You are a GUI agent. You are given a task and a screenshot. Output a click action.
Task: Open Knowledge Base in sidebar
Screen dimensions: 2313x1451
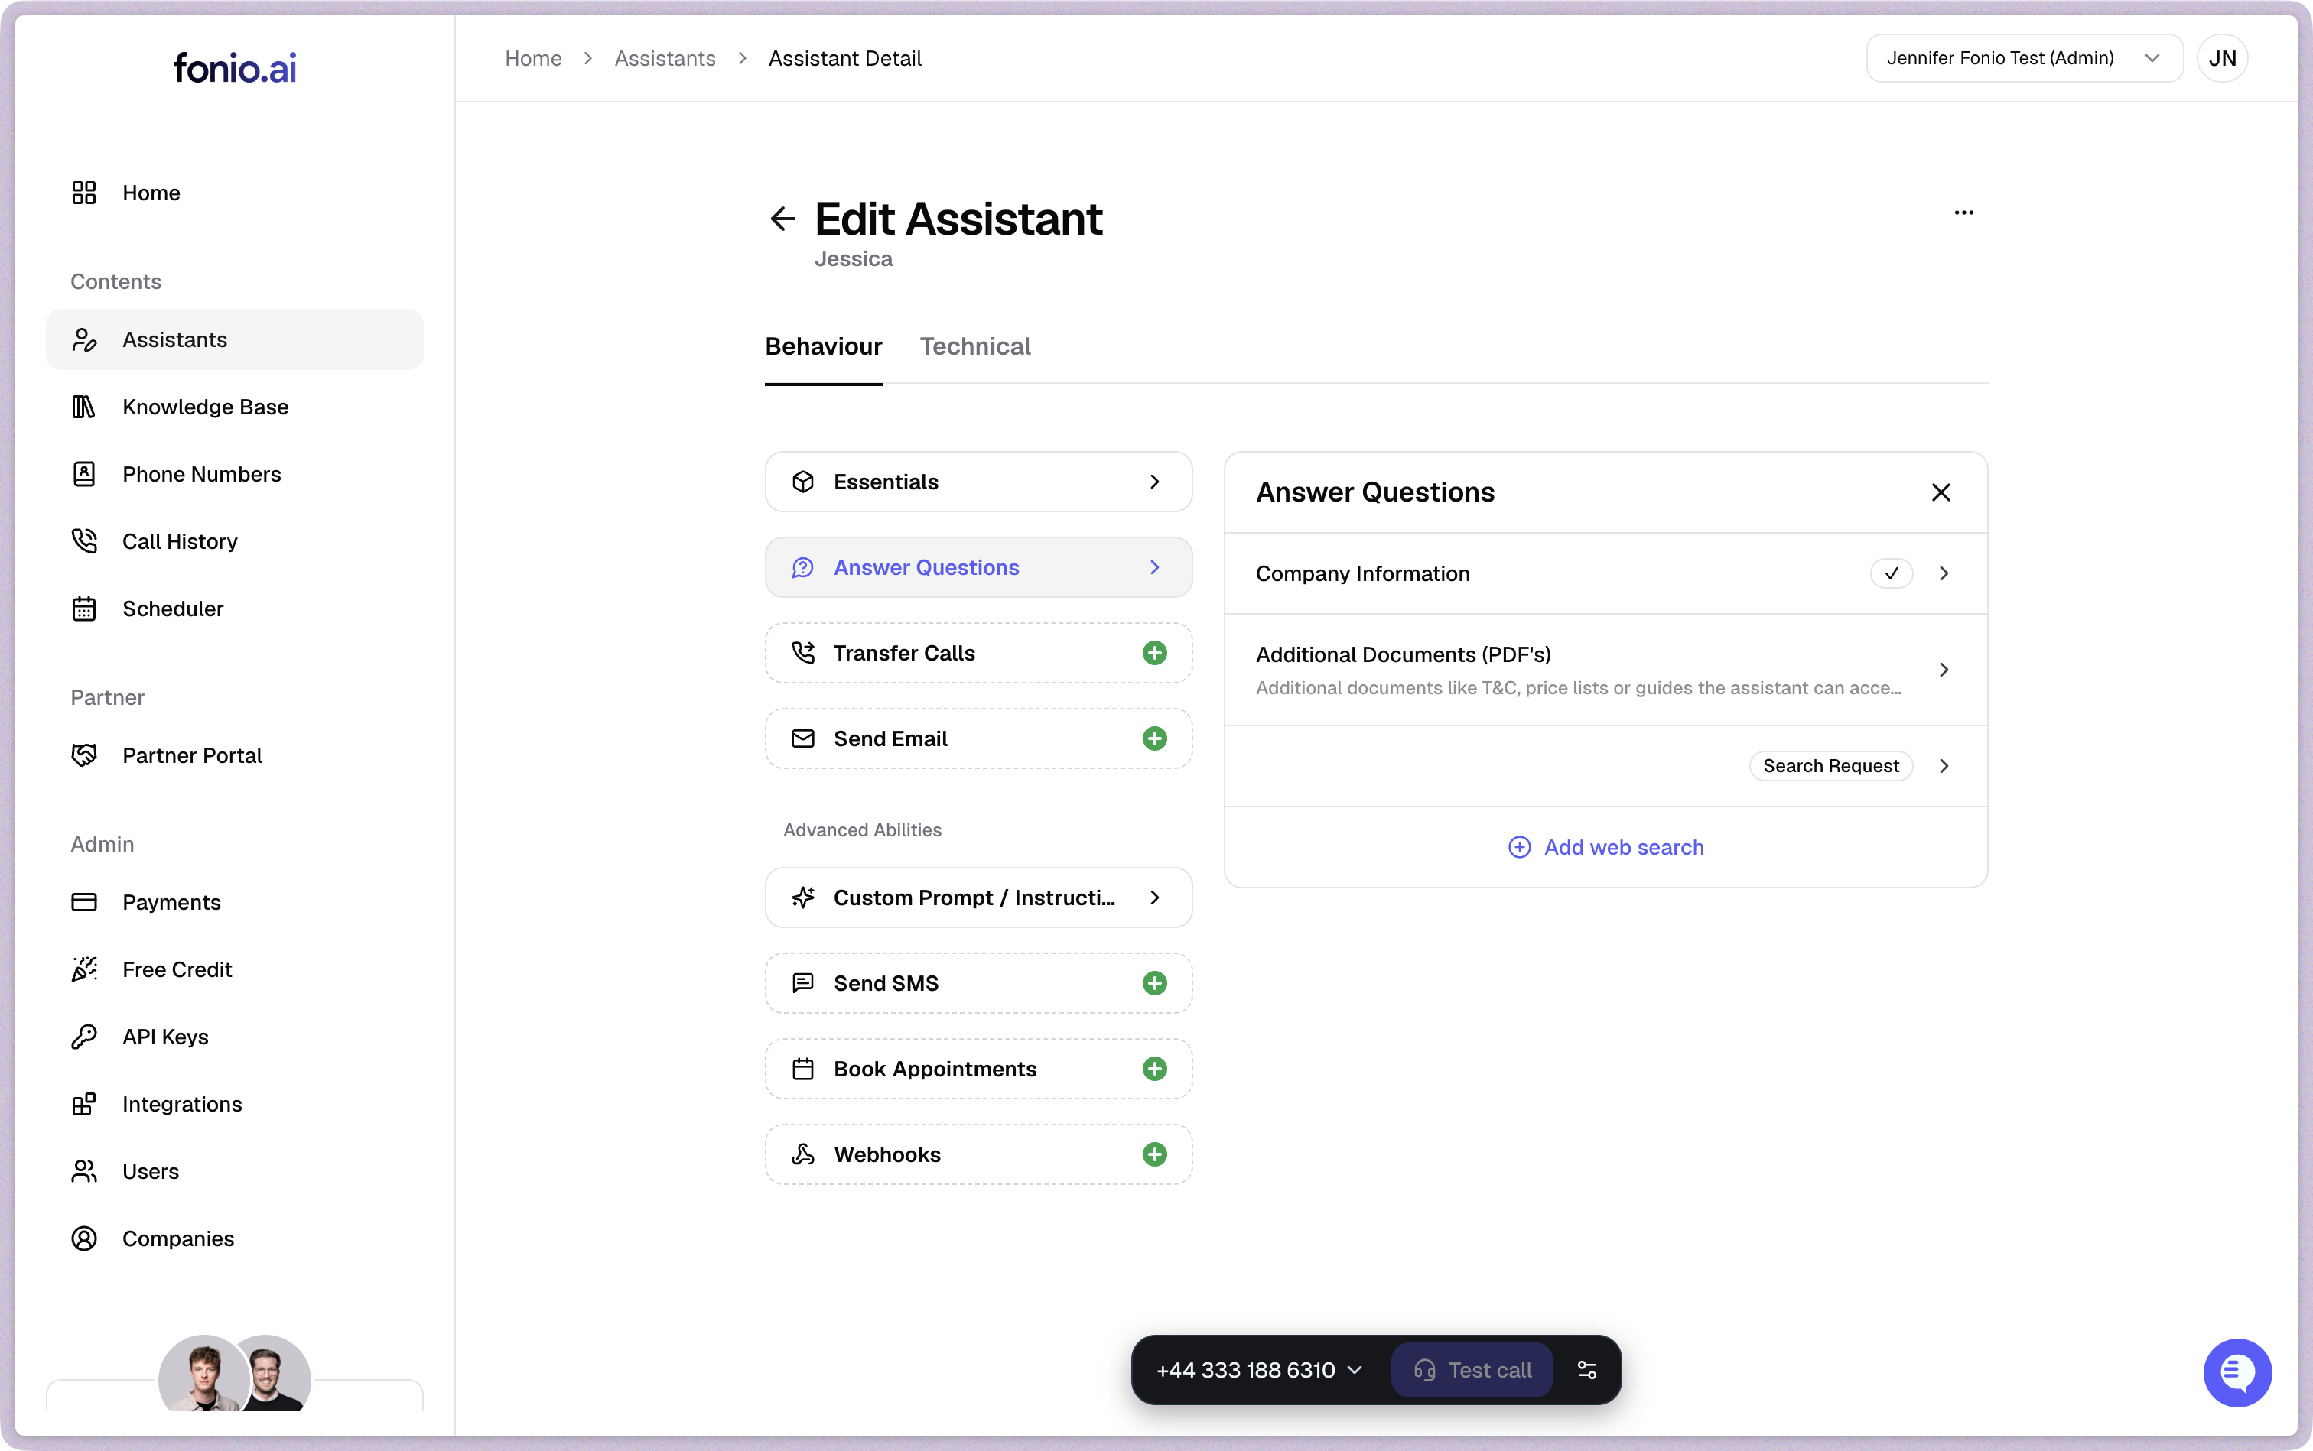204,407
